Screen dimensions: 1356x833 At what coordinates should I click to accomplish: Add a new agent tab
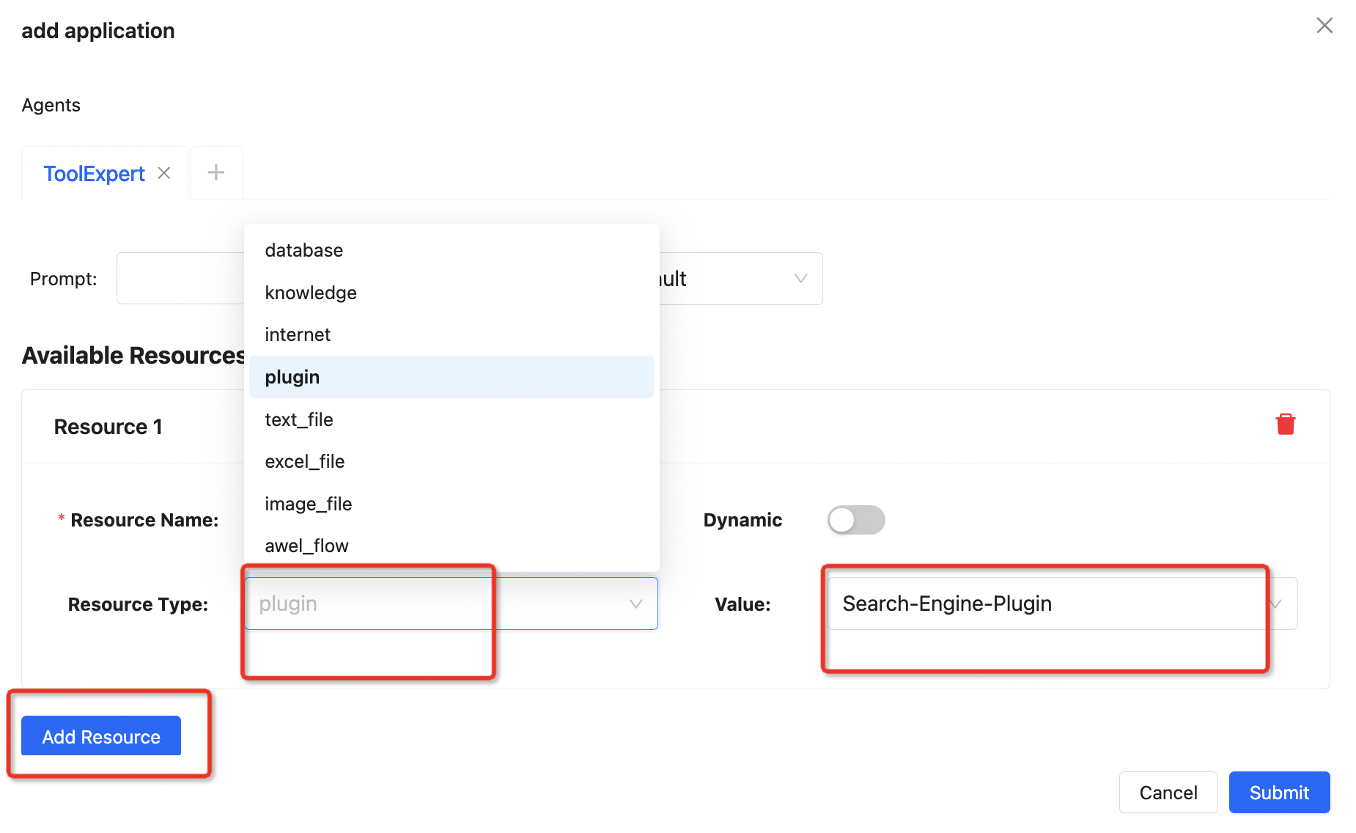216,173
